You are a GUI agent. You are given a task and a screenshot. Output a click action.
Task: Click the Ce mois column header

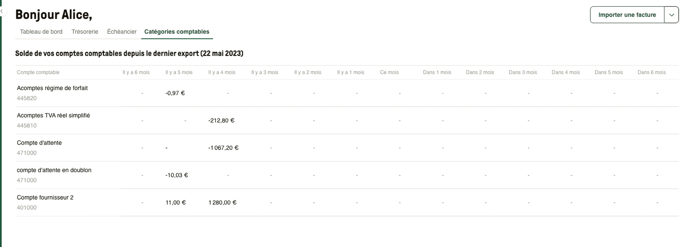pyautogui.click(x=389, y=72)
